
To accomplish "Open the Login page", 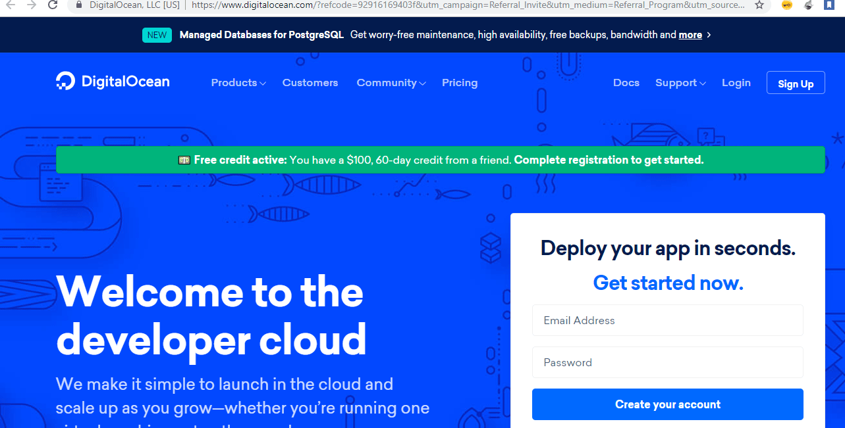I will (x=736, y=83).
